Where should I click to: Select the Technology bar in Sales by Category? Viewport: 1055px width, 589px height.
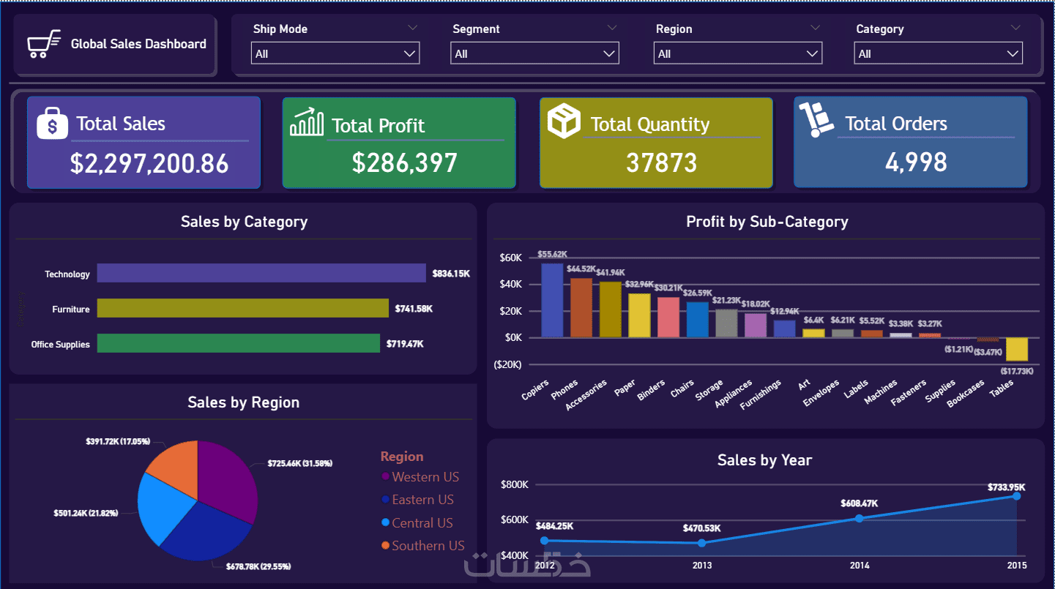[261, 273]
